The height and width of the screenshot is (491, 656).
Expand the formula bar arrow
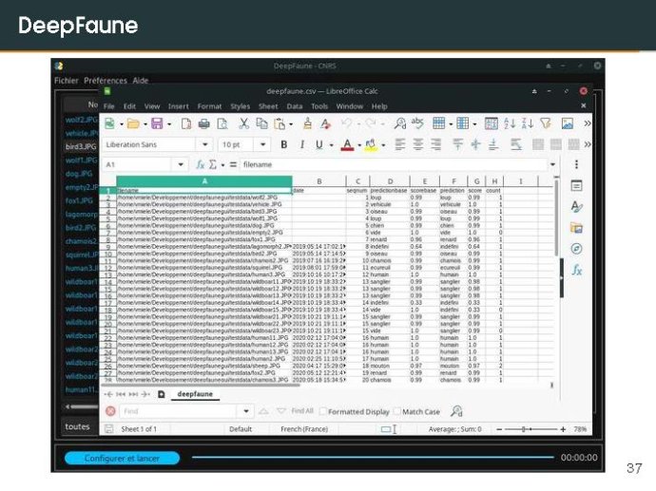[x=552, y=164]
